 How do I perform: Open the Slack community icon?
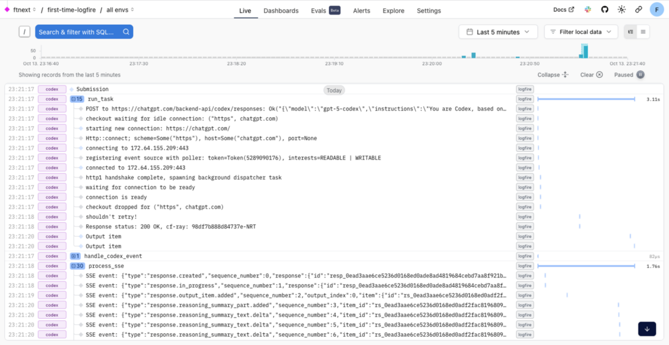[588, 10]
